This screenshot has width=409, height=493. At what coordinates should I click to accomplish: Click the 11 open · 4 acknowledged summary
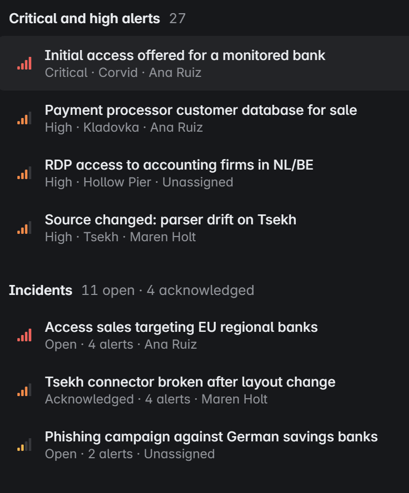(168, 291)
